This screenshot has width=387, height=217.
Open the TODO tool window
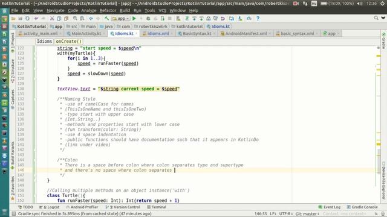pyautogui.click(x=26, y=207)
